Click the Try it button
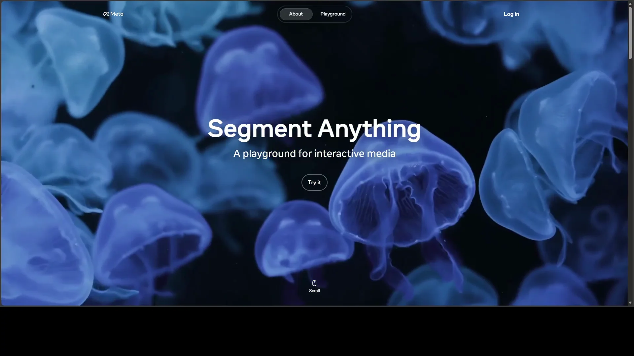This screenshot has height=356, width=634. tap(314, 182)
